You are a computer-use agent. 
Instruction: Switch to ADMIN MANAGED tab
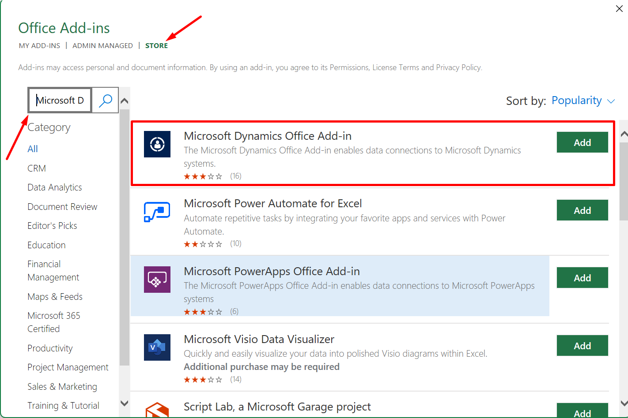pyautogui.click(x=102, y=45)
